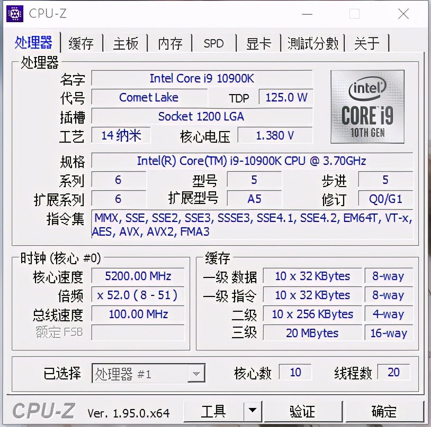This screenshot has width=431, height=427.
Task: Switch to the 缓存 tab
Action: [x=82, y=44]
